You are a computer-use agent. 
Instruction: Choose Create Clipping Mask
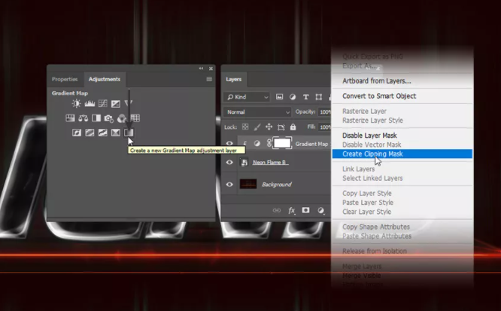click(x=402, y=154)
